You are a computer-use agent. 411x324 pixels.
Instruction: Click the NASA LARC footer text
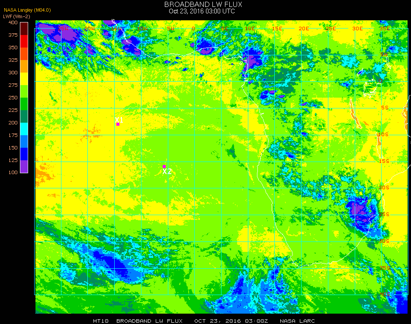(x=297, y=321)
